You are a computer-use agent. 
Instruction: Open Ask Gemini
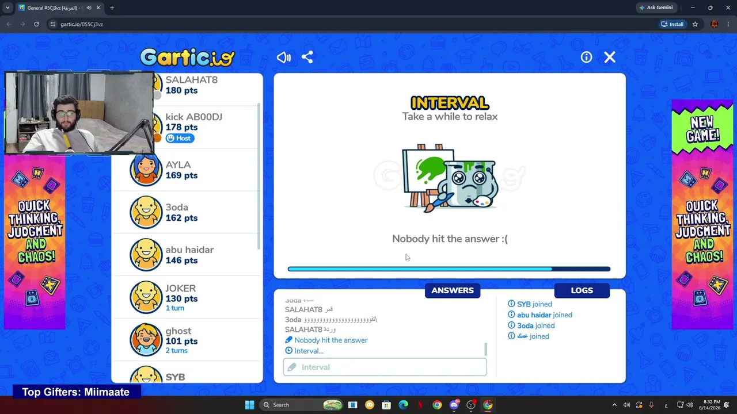pyautogui.click(x=655, y=8)
